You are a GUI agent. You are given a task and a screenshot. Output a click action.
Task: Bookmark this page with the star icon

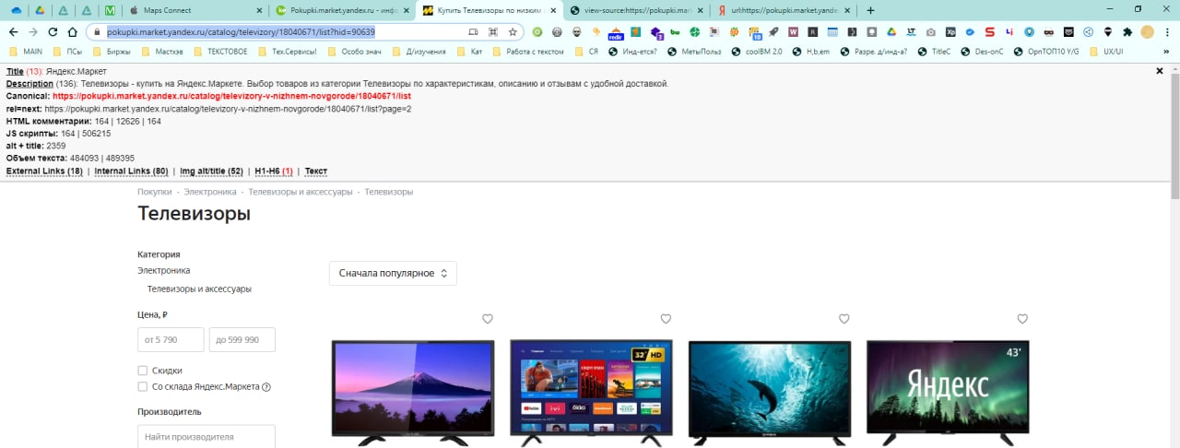coord(513,31)
